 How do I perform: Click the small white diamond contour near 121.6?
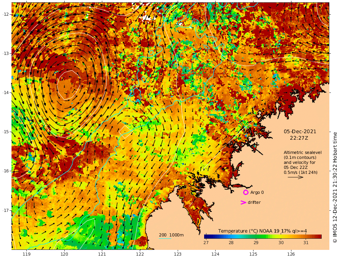[x=125, y=132]
